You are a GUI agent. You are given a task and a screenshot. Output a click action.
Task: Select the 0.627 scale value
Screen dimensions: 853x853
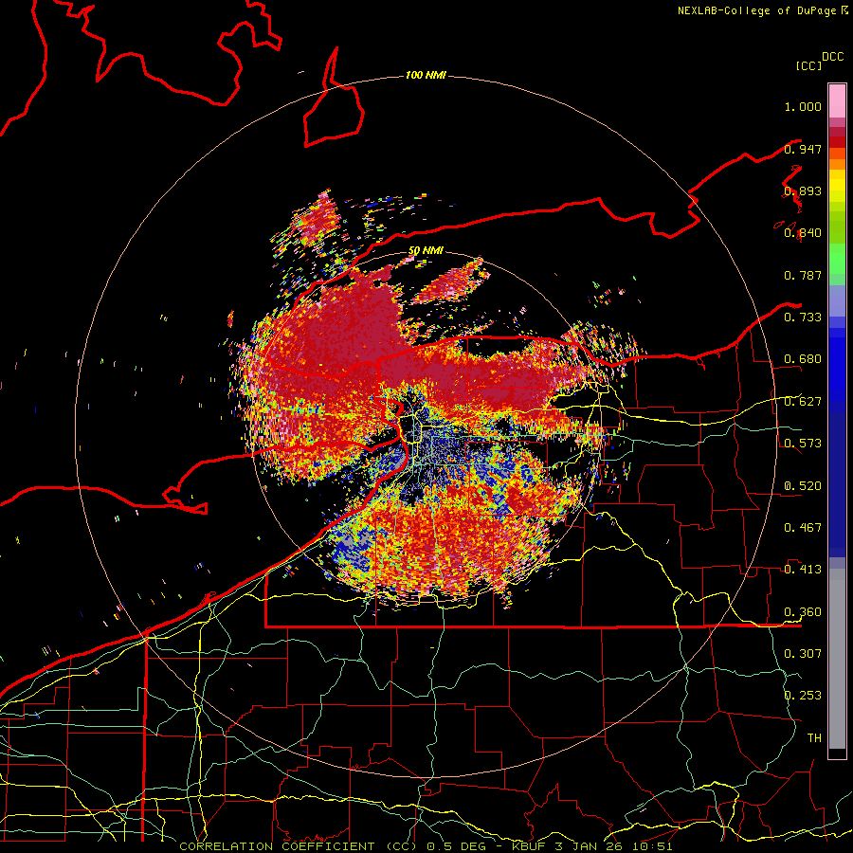click(803, 401)
